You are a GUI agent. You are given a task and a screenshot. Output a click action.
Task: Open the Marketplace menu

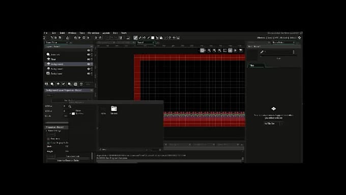[x=93, y=33]
